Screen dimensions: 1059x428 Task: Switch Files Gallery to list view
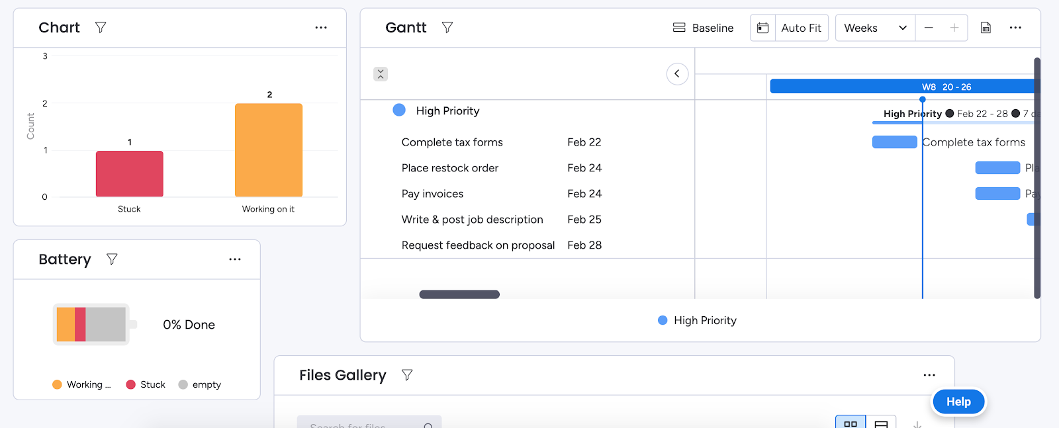click(x=881, y=423)
